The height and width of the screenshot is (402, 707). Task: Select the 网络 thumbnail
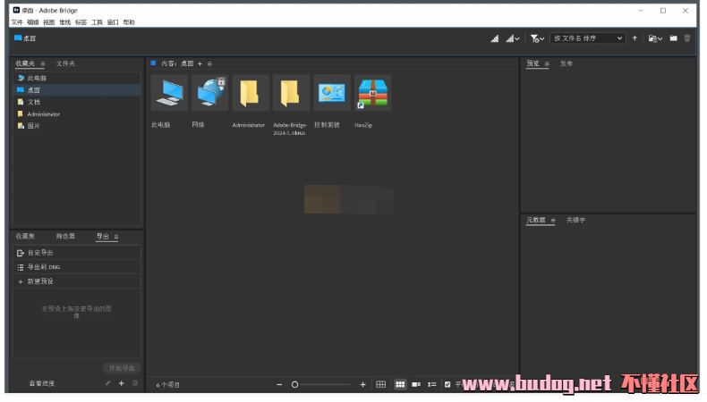pos(209,93)
